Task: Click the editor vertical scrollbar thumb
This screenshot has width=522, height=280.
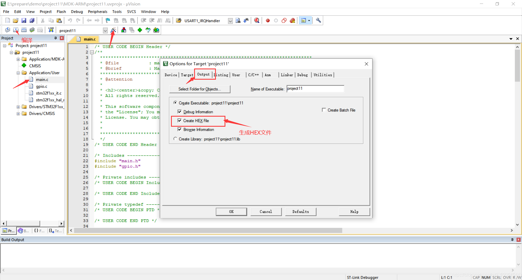Action: (x=517, y=66)
